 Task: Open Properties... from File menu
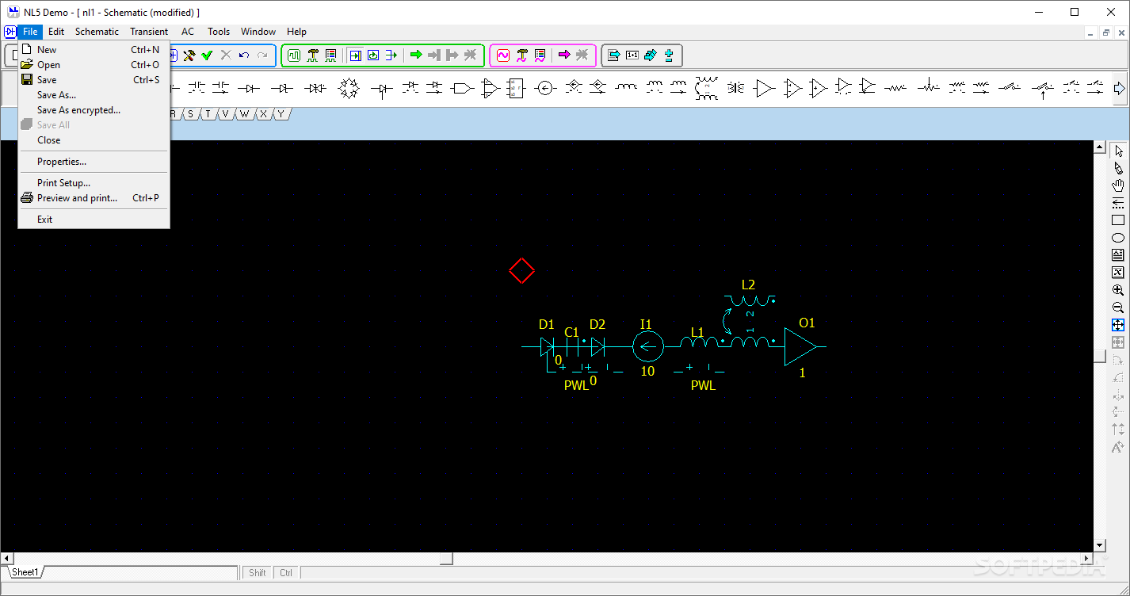94,162
